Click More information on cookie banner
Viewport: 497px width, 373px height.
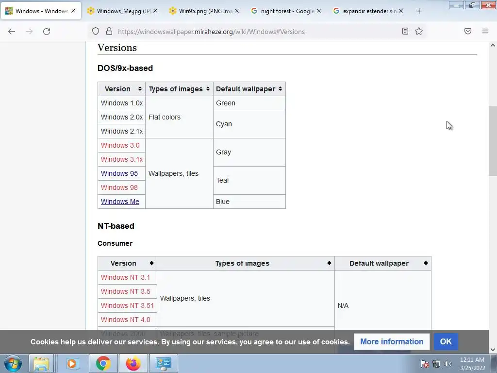click(392, 341)
